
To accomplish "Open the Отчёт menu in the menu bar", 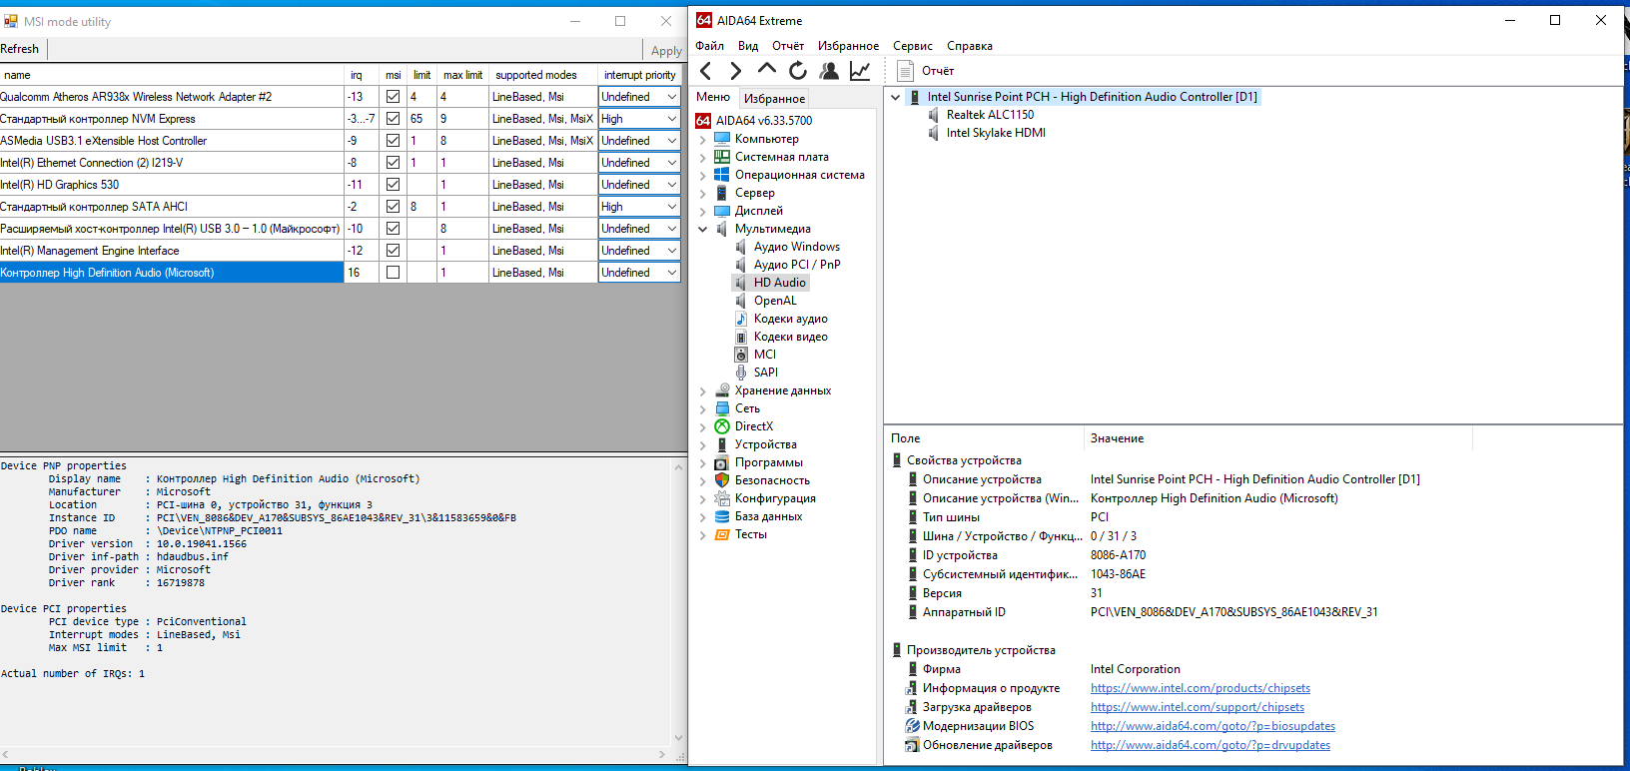I will click(x=788, y=46).
